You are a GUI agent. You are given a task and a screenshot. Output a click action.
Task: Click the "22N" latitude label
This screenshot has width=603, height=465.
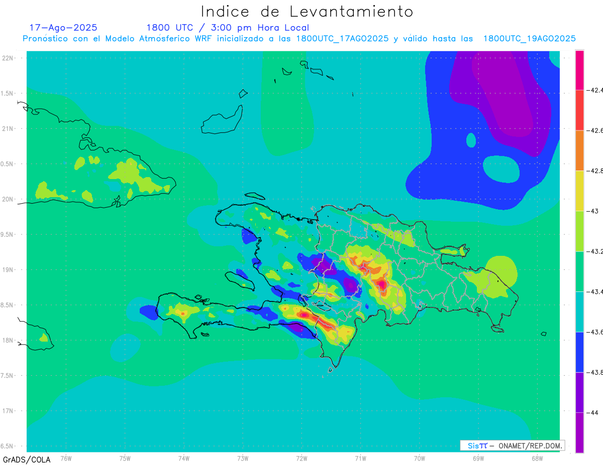pyautogui.click(x=8, y=58)
